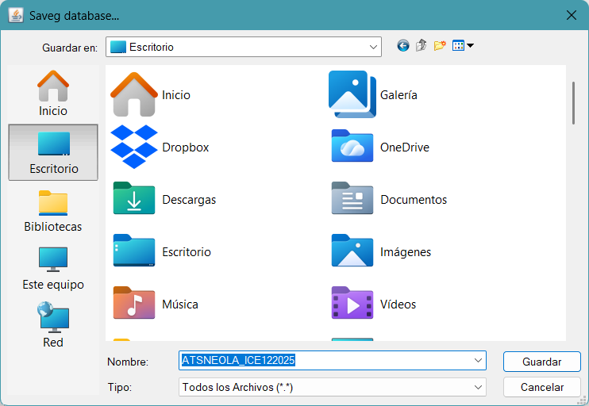The height and width of the screenshot is (406, 589).
Task: Click the back navigation arrow icon
Action: pos(403,46)
